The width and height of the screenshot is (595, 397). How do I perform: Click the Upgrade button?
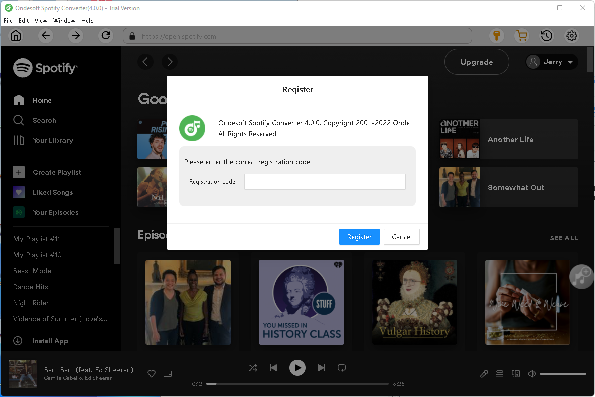pos(477,62)
